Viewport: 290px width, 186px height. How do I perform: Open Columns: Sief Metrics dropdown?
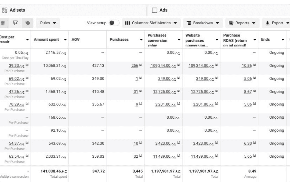(x=151, y=23)
